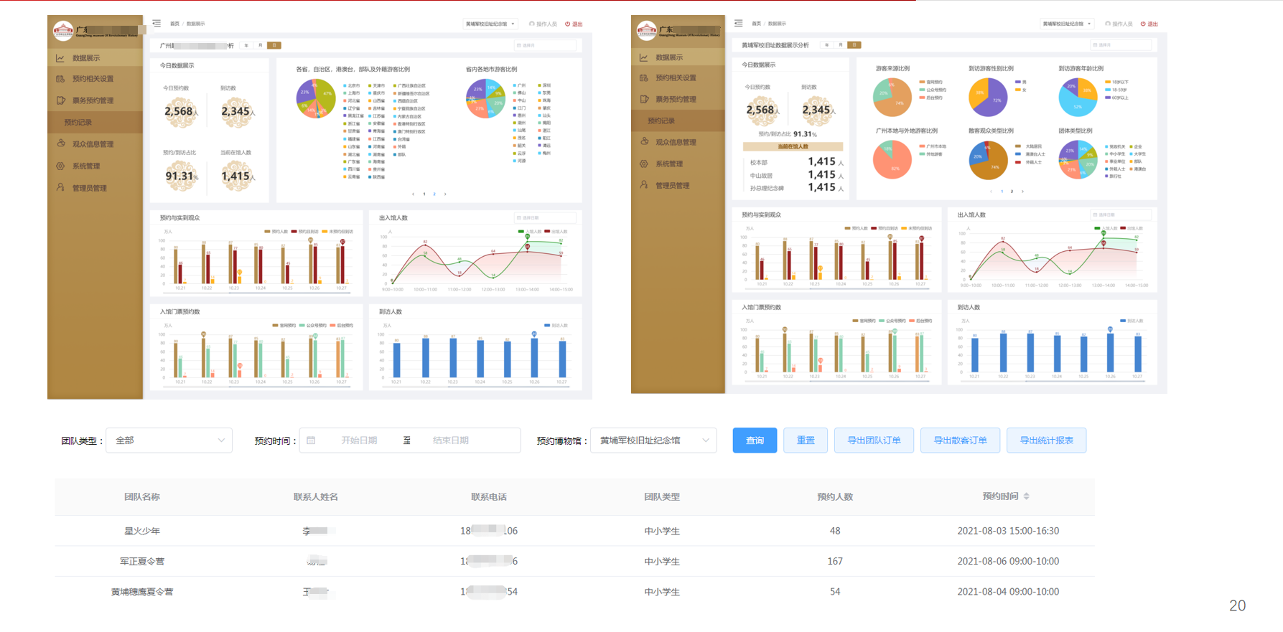Click the 管理员管理 person icon in right dashboard
This screenshot has width=1283, height=632.
[x=644, y=185]
